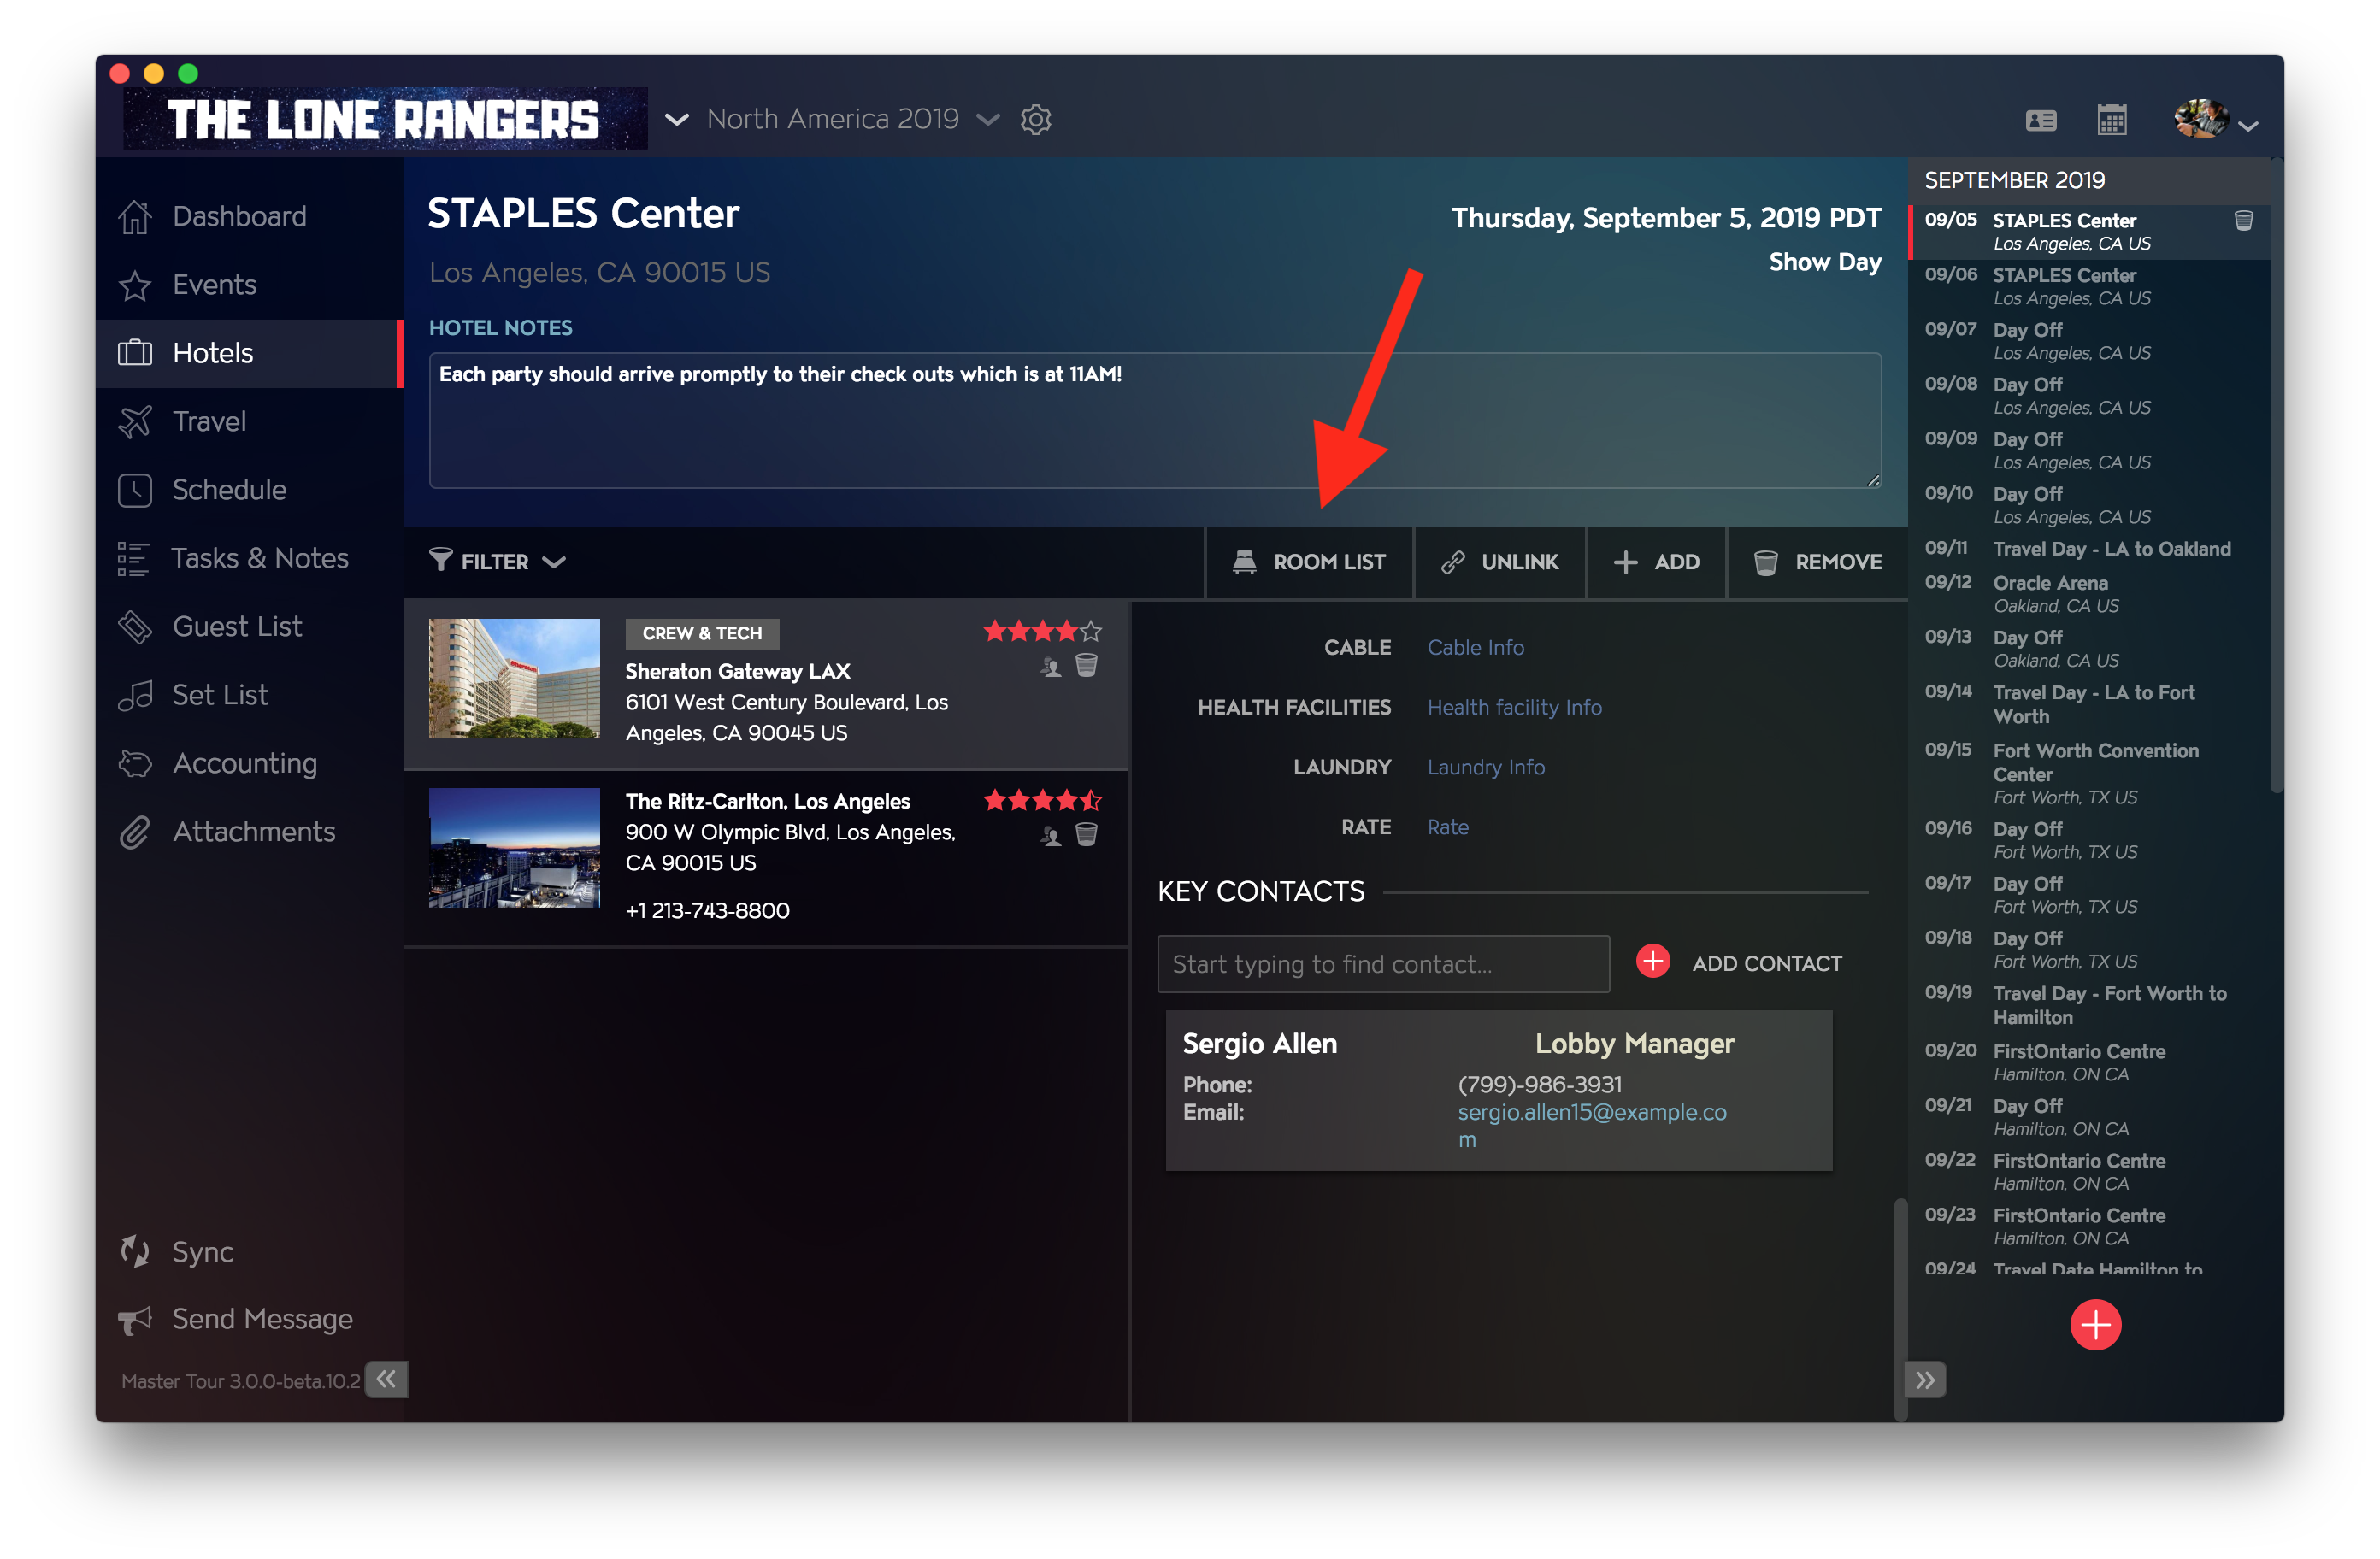This screenshot has width=2380, height=1559.
Task: Click the Send Message megaphone icon
Action: pos(134,1319)
